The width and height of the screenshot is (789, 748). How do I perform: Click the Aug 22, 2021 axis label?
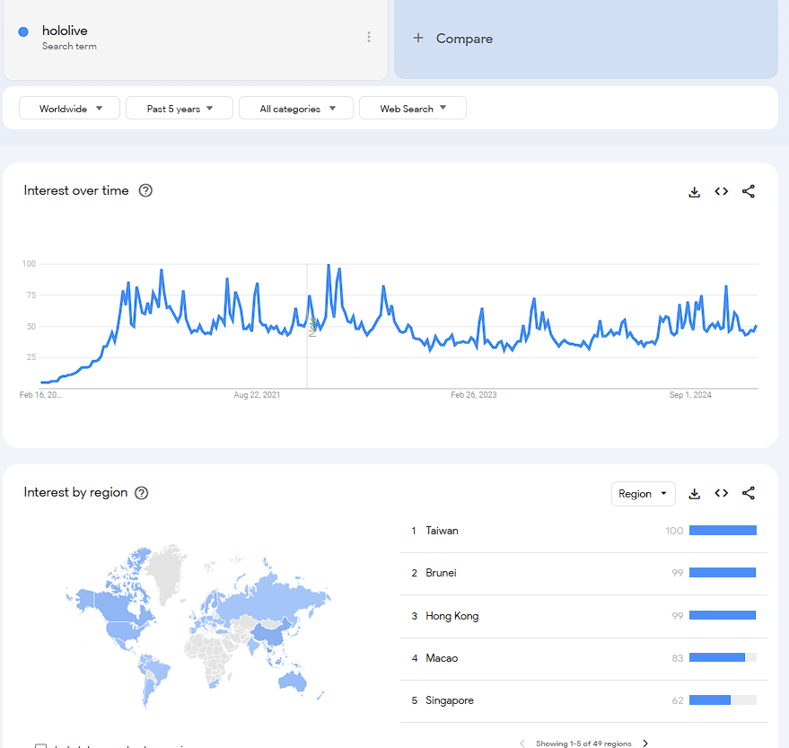[x=257, y=395]
